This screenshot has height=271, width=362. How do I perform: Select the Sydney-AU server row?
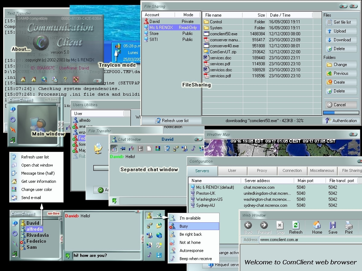(x=275, y=205)
